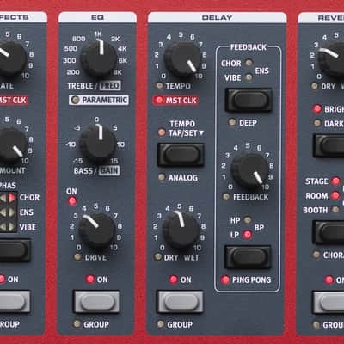This screenshot has width=344, height=344.
Task: Adjust the Effects Rate knob
Action: [11, 58]
